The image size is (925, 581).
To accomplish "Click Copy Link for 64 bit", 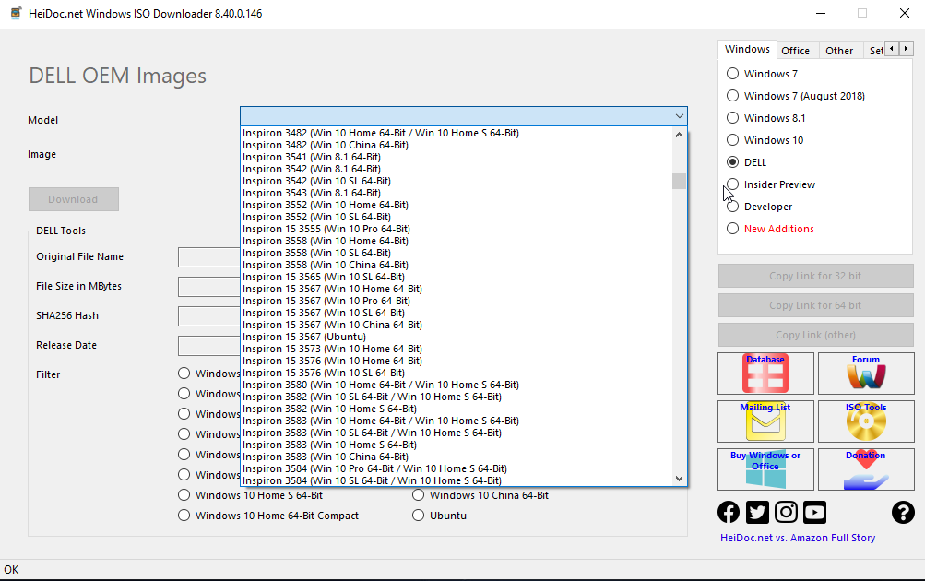I will (815, 305).
